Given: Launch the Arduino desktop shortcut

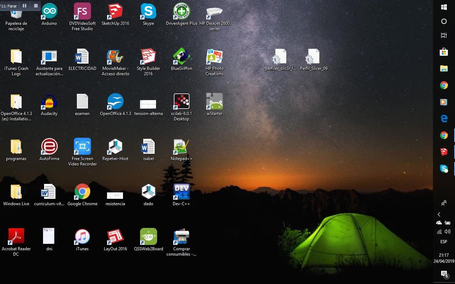Looking at the screenshot, I should [x=49, y=15].
